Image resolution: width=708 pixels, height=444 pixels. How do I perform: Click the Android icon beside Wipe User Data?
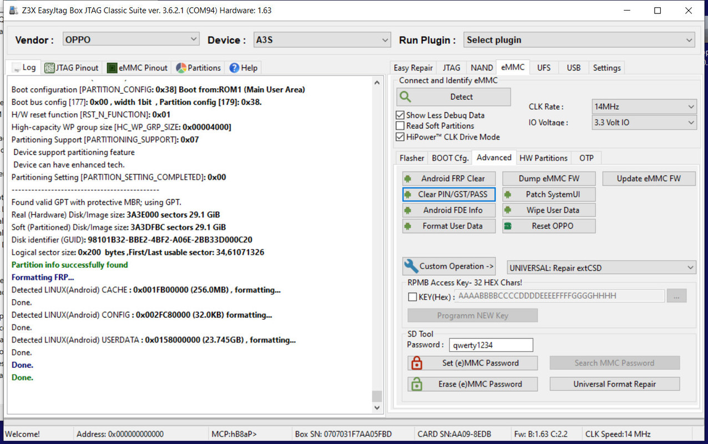click(x=508, y=210)
